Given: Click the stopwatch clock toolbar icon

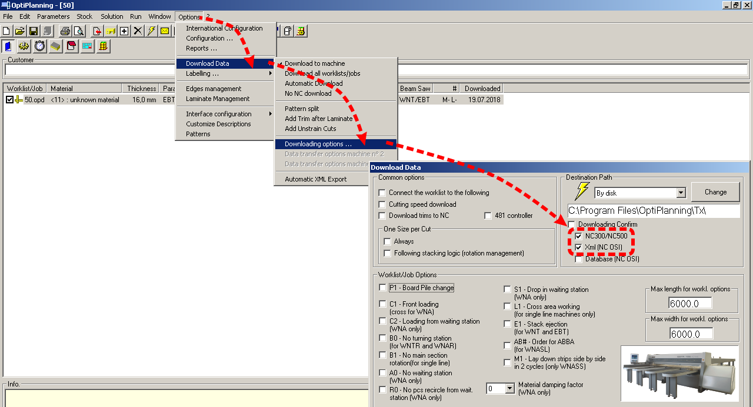Looking at the screenshot, I should [40, 46].
